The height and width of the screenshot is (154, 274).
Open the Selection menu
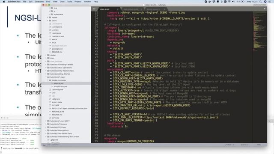coord(39,2)
